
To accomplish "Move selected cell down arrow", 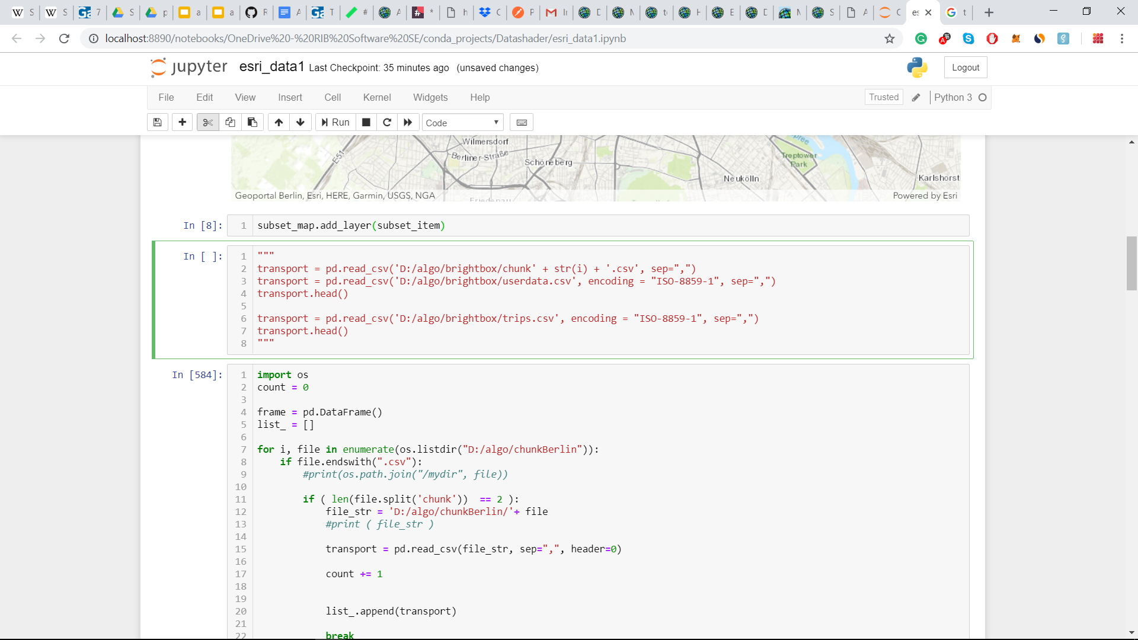I will (x=301, y=122).
